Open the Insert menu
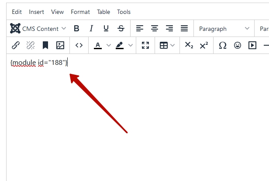This screenshot has width=269, height=181. pyautogui.click(x=37, y=12)
